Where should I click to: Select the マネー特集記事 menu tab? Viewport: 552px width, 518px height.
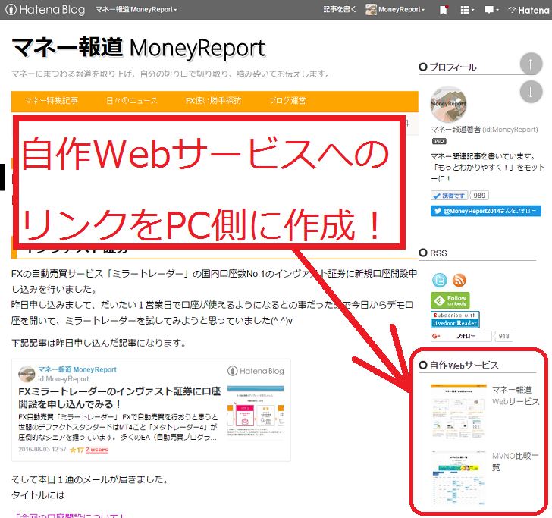coord(51,101)
